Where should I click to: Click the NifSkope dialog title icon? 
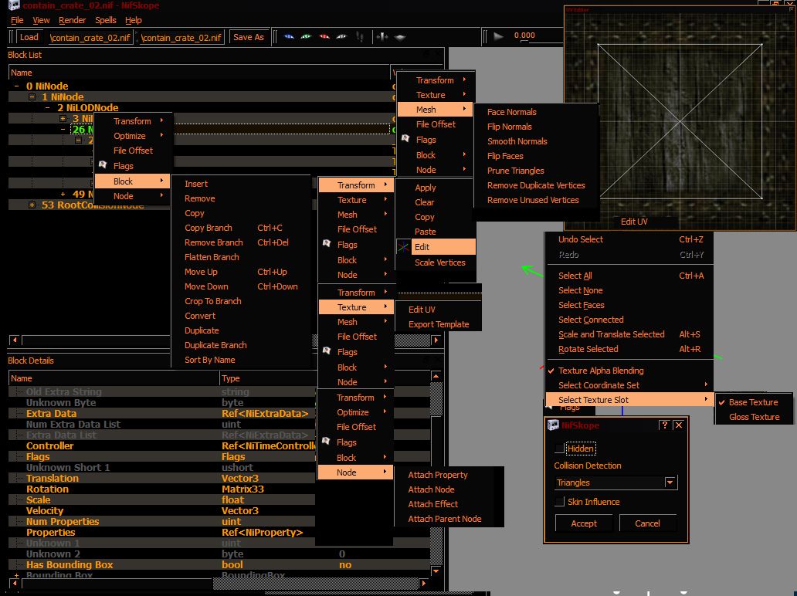coord(553,425)
